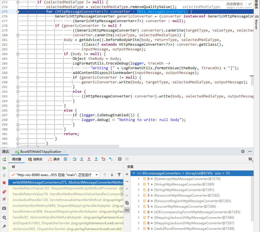Remove the selected watch

click(127, 181)
